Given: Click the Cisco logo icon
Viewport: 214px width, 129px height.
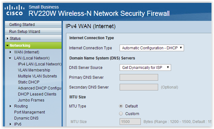Looking at the screenshot, I should pyautogui.click(x=15, y=10).
